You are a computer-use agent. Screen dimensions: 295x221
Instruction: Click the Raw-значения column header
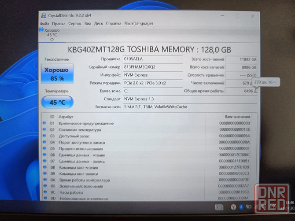[237, 117]
